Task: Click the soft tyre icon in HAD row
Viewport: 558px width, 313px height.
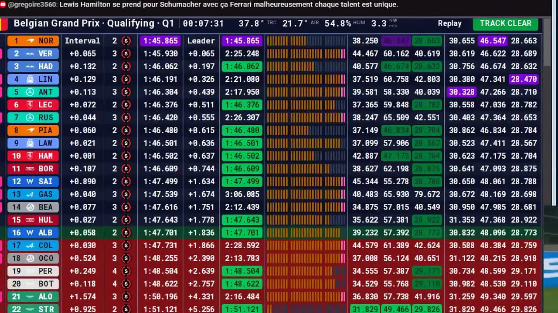Action: (126, 67)
